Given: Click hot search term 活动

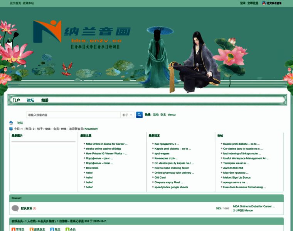Looking at the screenshot, I should pyautogui.click(x=156, y=115).
